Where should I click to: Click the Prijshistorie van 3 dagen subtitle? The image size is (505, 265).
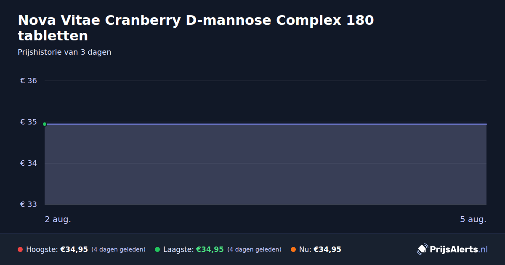pyautogui.click(x=64, y=52)
